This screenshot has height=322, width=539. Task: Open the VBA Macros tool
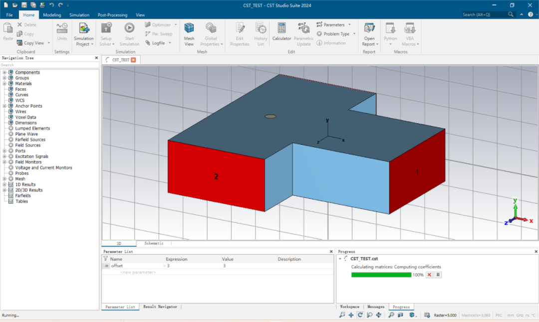tap(410, 34)
